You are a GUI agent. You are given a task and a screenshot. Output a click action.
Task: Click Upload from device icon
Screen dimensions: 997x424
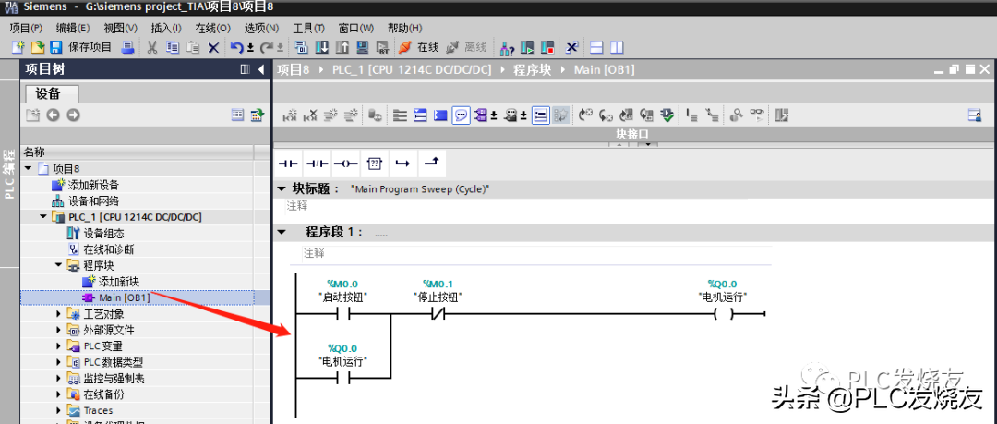342,47
